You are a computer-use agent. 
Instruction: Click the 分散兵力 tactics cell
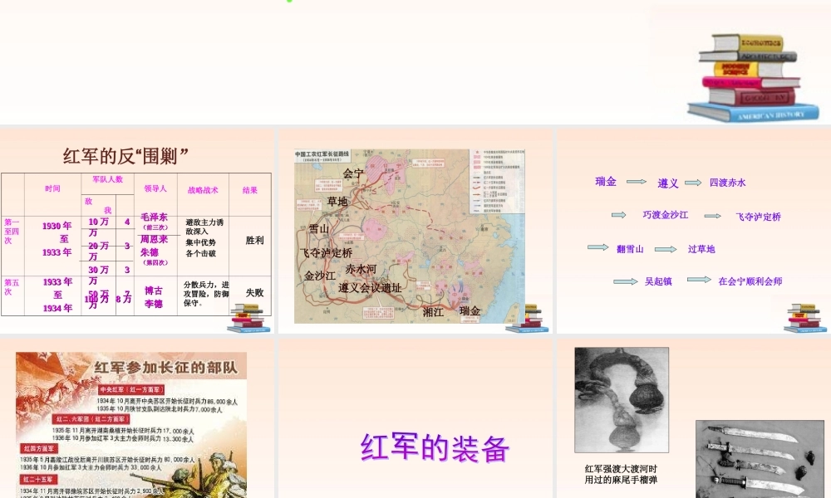(206, 294)
